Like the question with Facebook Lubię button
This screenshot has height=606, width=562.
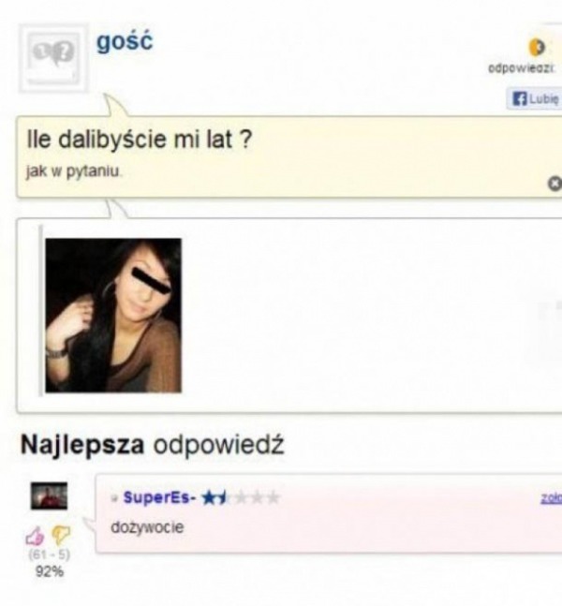point(535,99)
